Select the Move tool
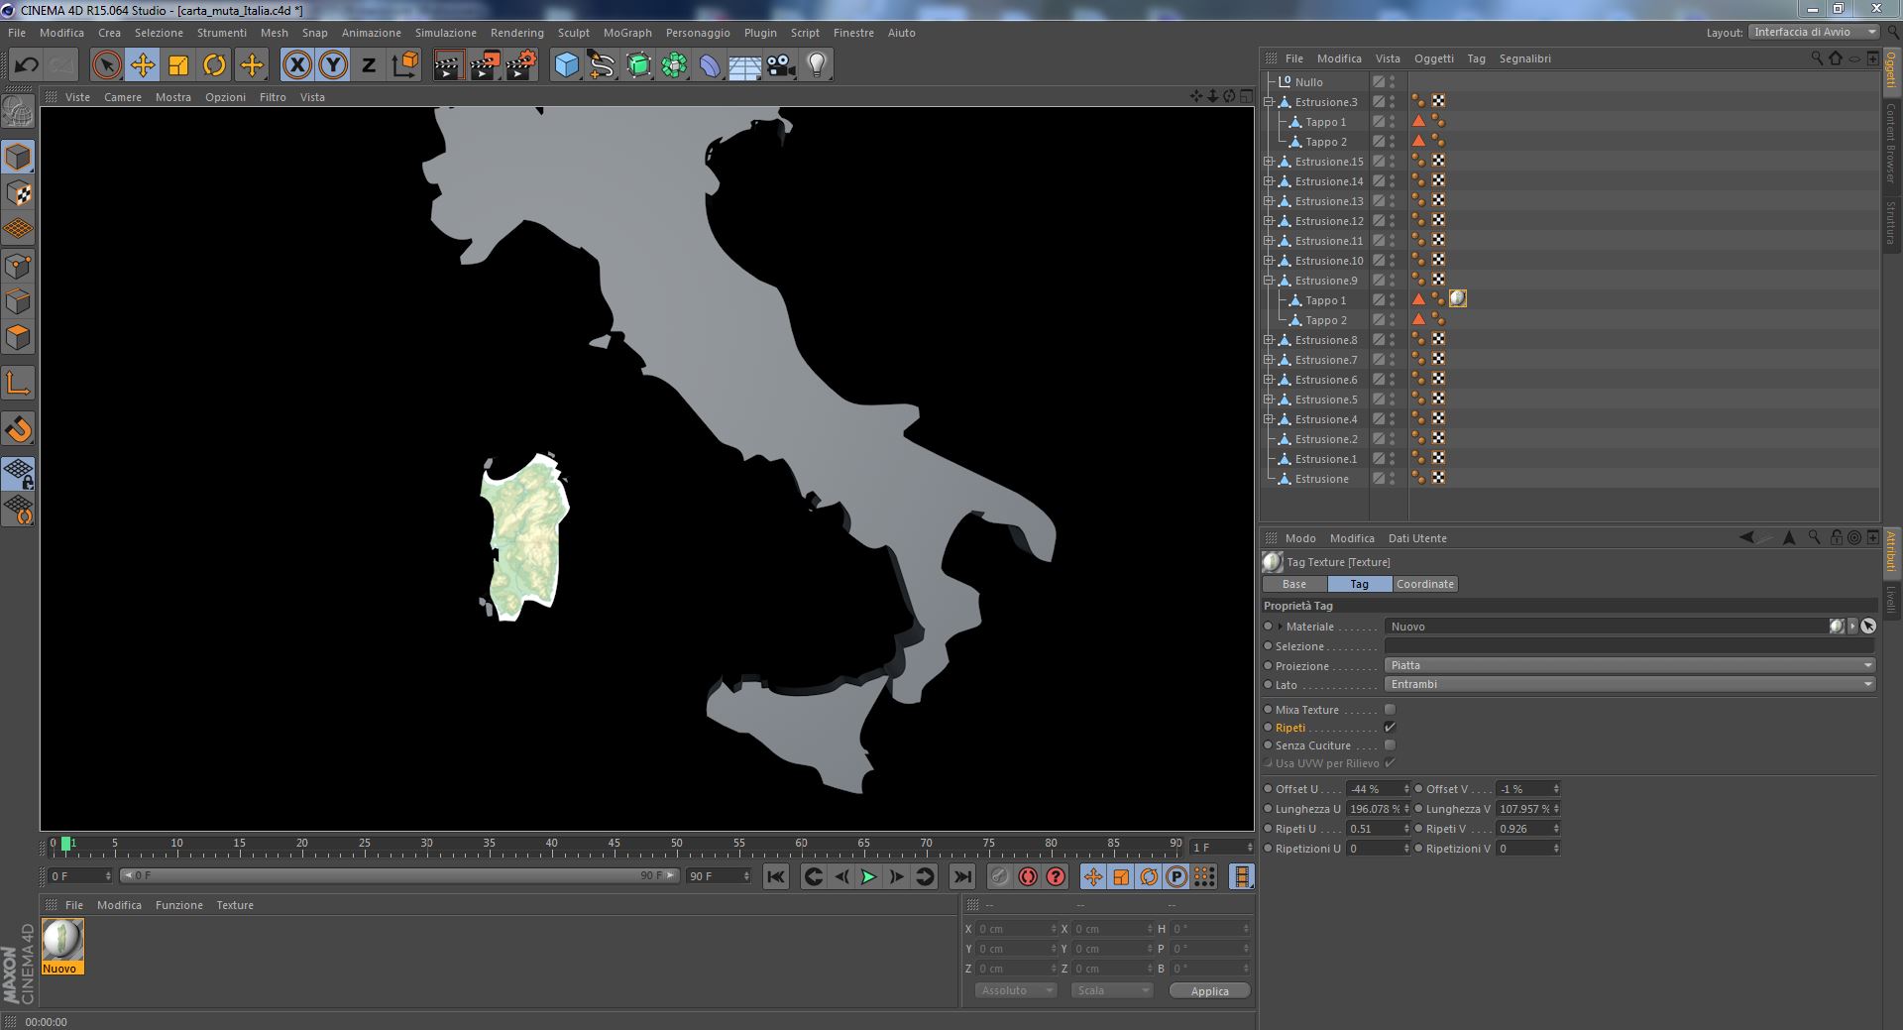This screenshot has width=1903, height=1030. coord(143,65)
